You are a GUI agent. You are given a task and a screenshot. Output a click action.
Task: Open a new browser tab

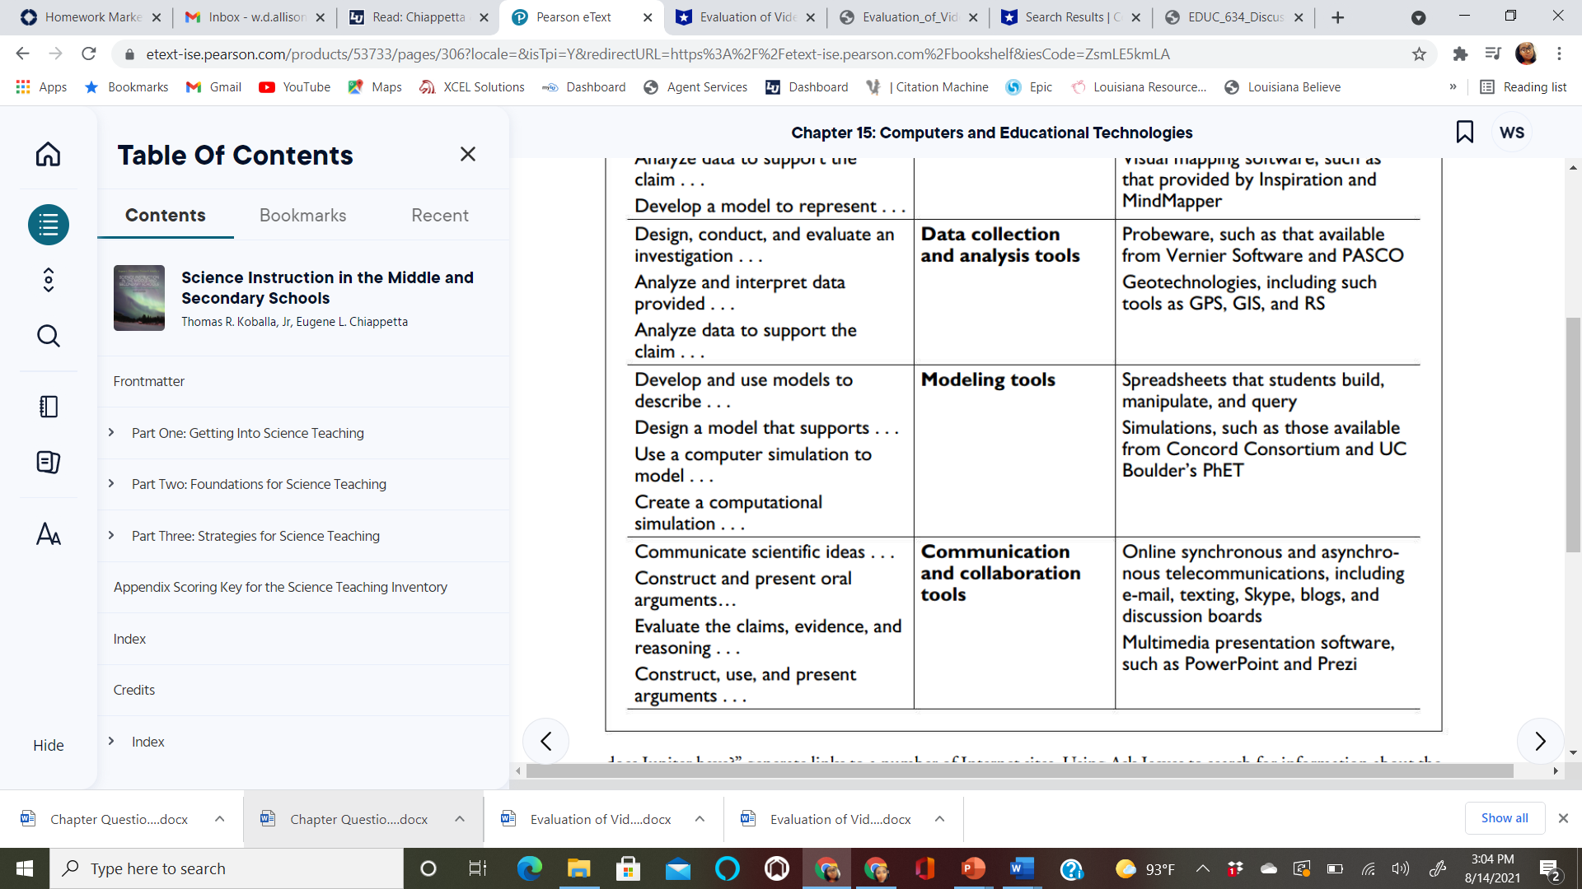[x=1338, y=17]
